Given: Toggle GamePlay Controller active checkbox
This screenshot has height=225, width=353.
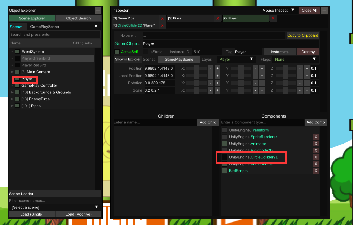Looking at the screenshot, I should pyautogui.click(x=17, y=86).
